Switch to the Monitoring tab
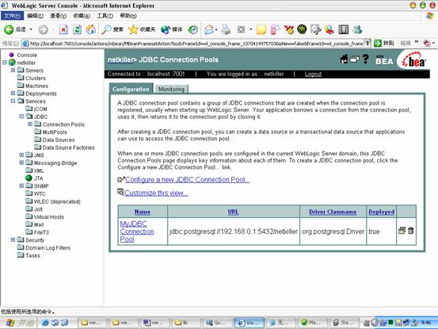The image size is (438, 329). coord(171,89)
